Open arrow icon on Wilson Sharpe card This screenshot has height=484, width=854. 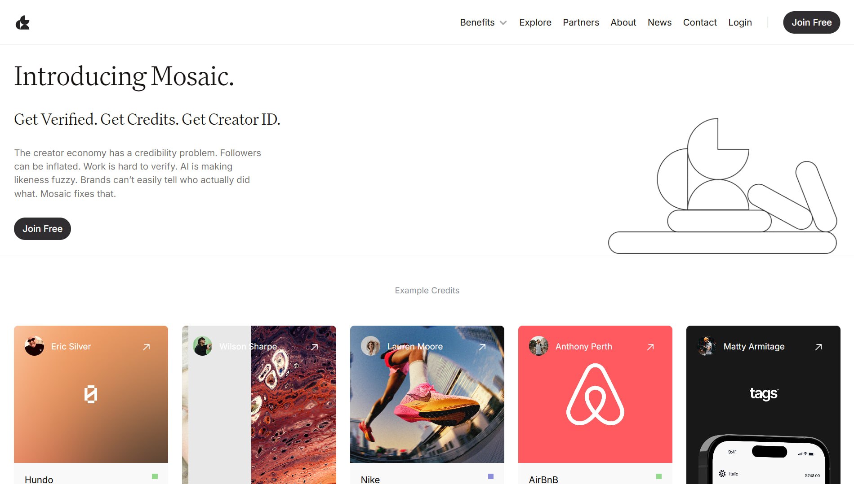[x=315, y=347]
